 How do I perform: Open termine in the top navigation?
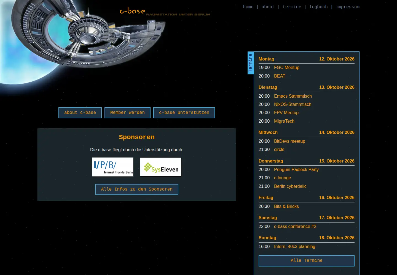point(292,7)
